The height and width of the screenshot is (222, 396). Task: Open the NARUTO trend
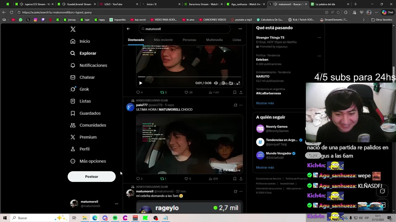pyautogui.click(x=263, y=76)
